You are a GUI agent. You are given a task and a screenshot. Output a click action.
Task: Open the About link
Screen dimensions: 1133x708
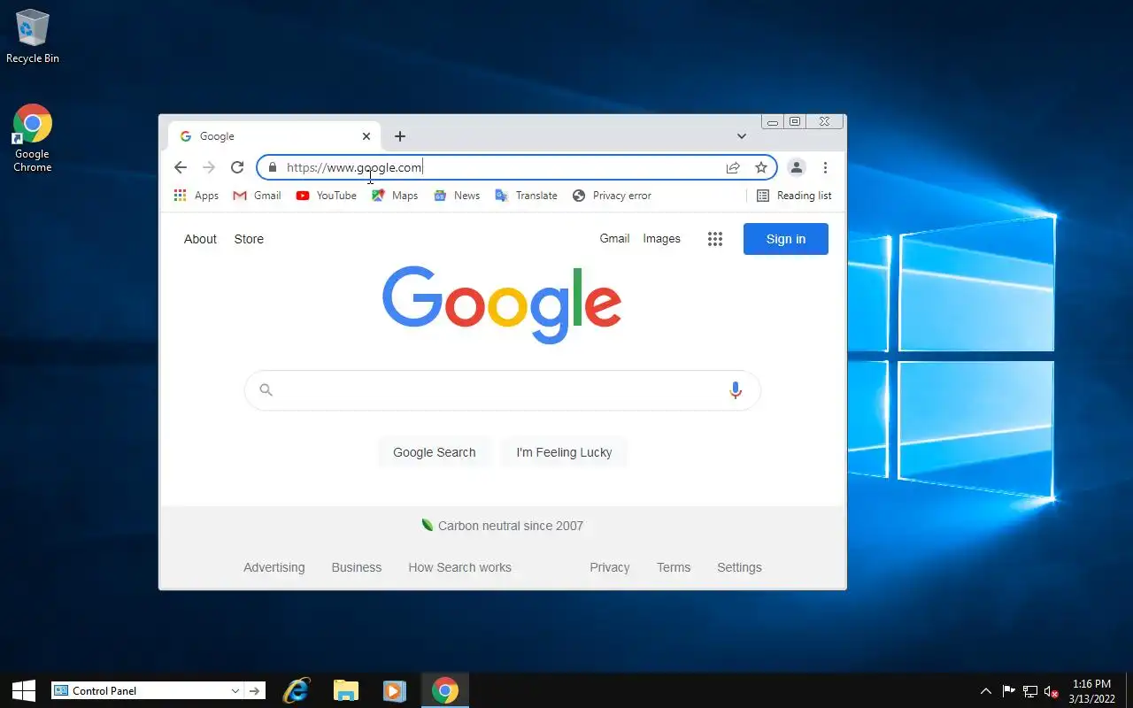[x=200, y=239]
